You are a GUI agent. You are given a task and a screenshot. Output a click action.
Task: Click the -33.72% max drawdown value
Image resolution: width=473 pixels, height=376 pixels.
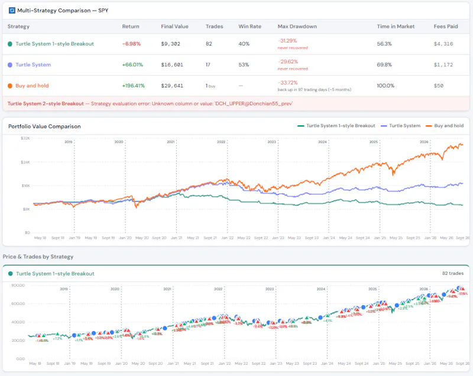(288, 83)
